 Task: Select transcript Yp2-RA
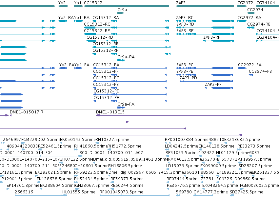click(x=66, y=18)
